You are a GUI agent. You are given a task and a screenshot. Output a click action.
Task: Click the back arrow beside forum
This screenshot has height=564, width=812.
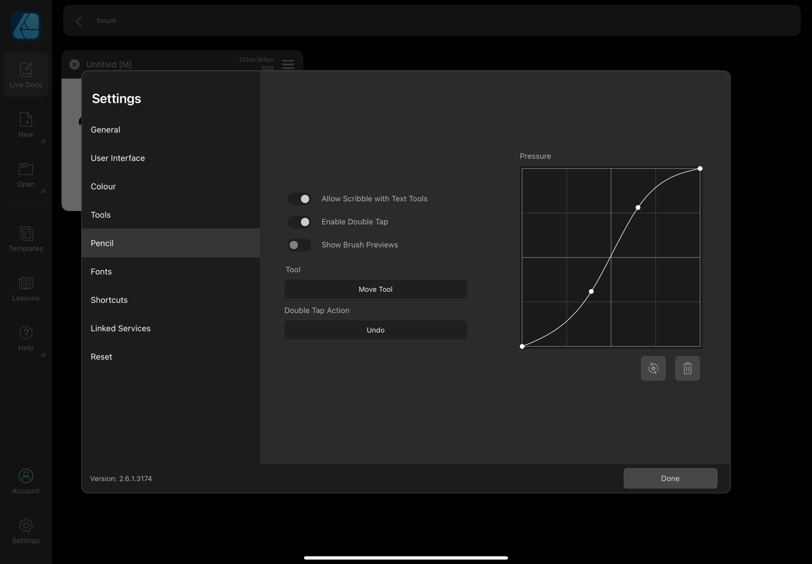coord(79,21)
